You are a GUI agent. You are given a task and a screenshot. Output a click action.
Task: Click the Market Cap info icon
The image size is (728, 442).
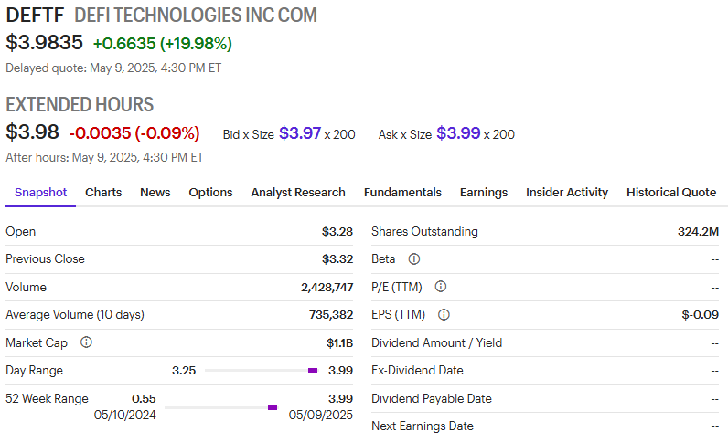tap(86, 342)
